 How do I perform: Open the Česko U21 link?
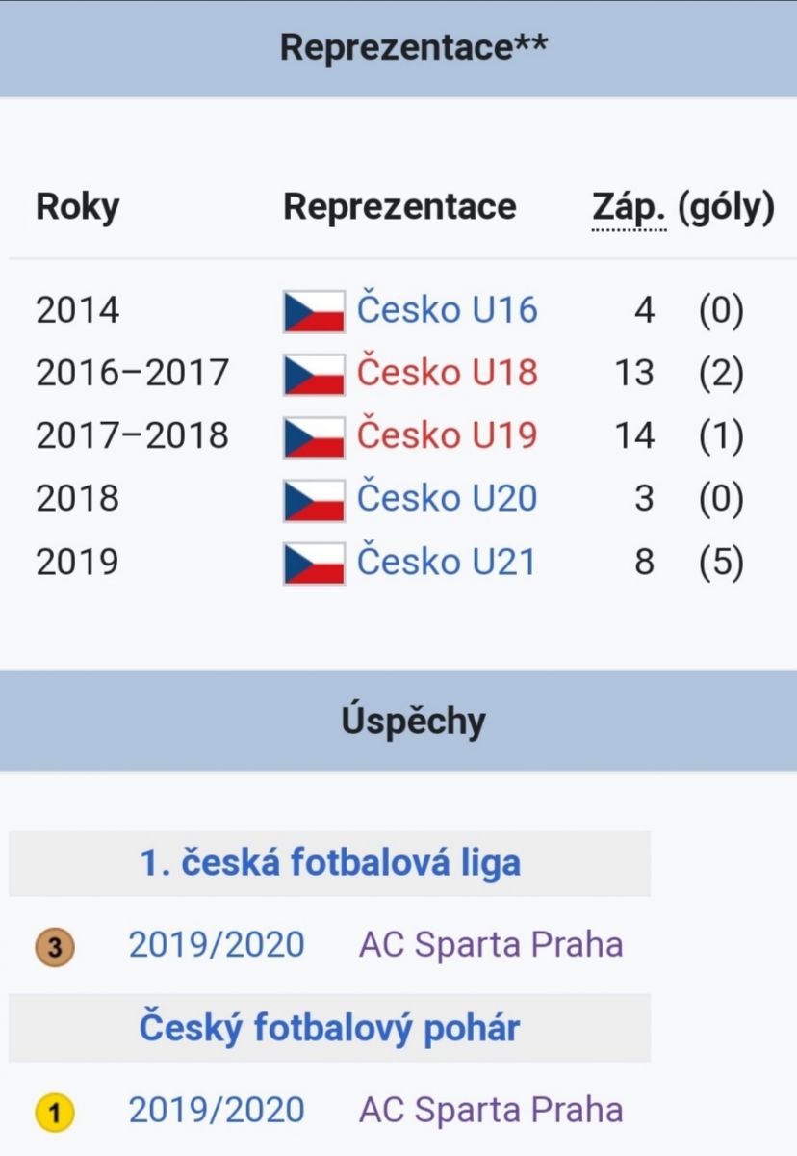click(x=447, y=562)
